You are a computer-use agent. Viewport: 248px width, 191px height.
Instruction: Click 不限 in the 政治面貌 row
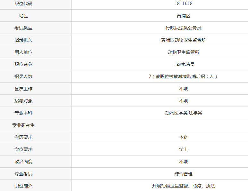pos(184,162)
